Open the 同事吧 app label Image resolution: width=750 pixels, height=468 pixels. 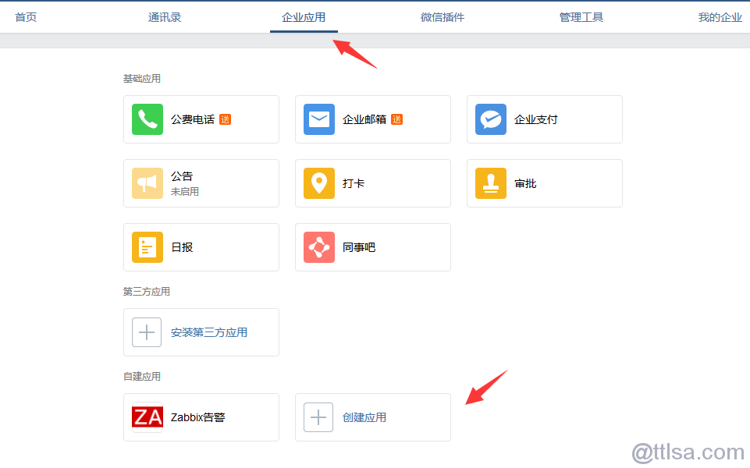click(359, 247)
